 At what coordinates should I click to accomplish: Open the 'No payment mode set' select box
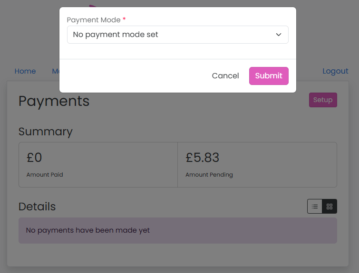coord(177,35)
